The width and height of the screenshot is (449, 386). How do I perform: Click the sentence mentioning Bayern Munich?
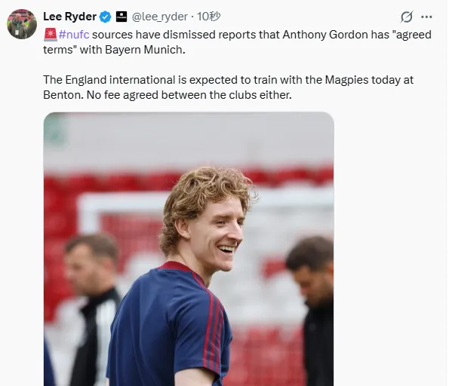point(237,42)
